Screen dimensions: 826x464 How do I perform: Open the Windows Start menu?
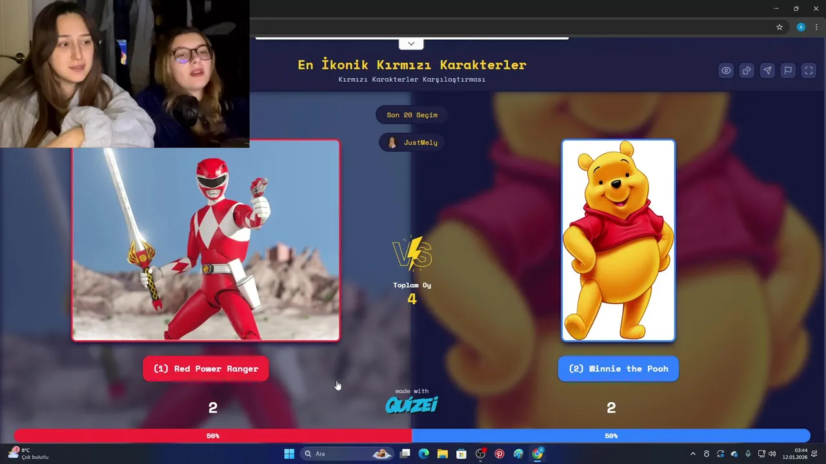pyautogui.click(x=289, y=454)
